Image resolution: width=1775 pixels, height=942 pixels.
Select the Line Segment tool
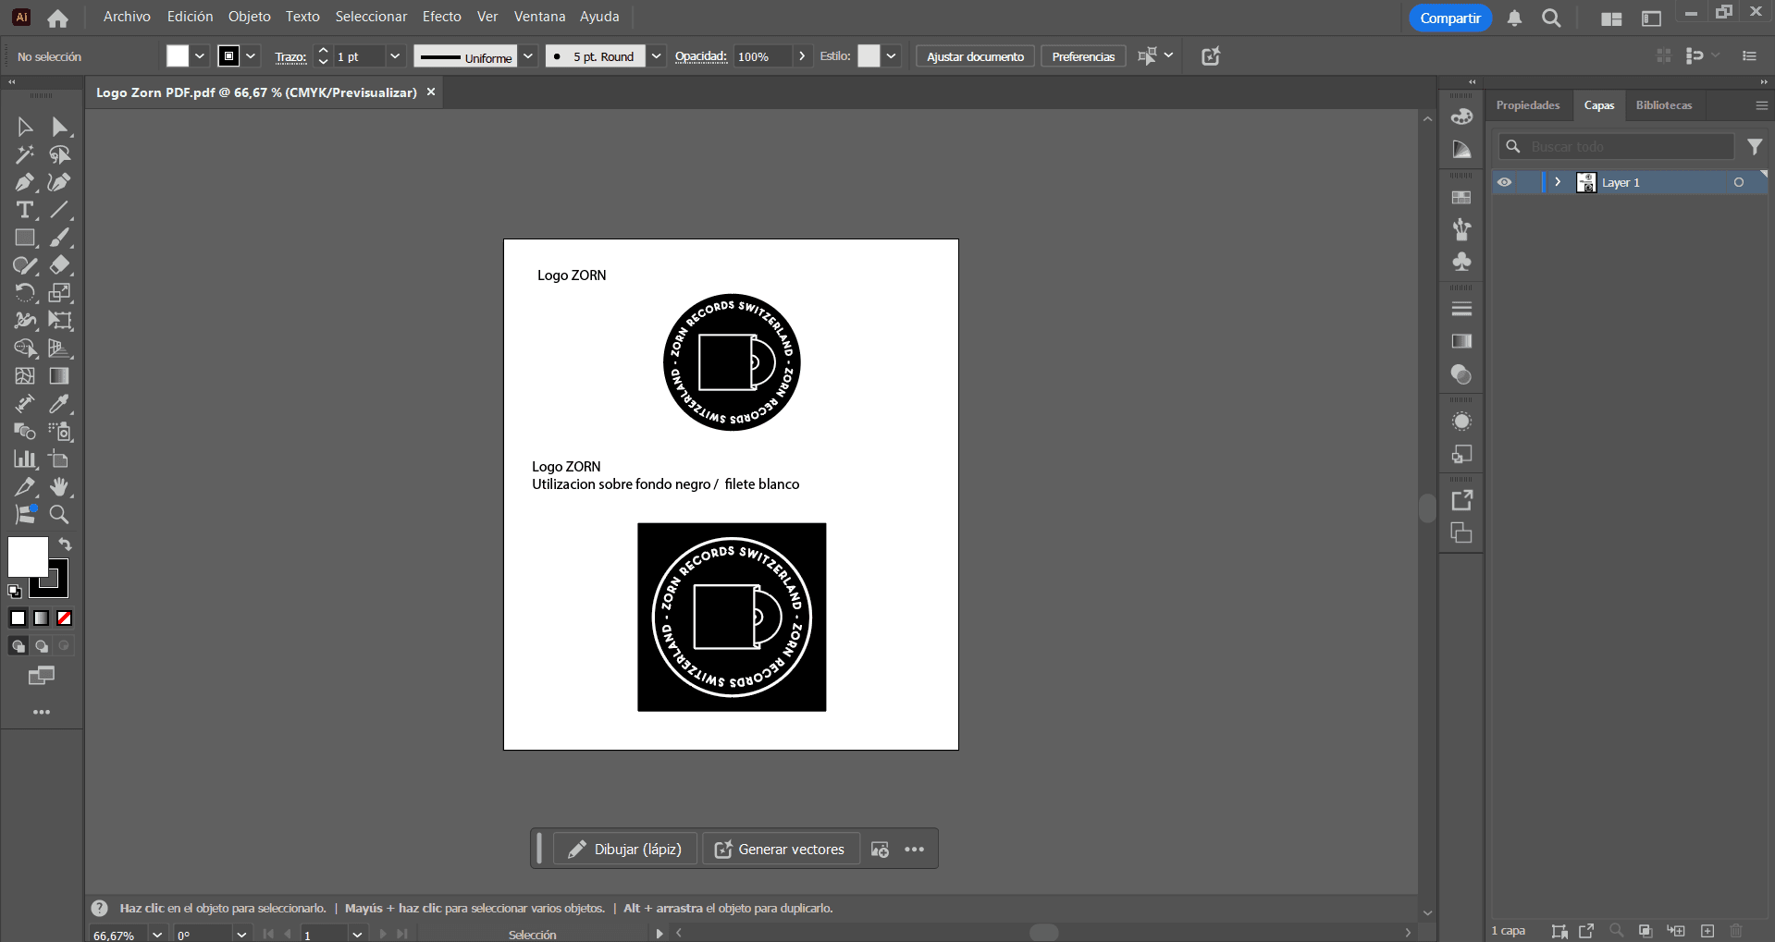[60, 210]
